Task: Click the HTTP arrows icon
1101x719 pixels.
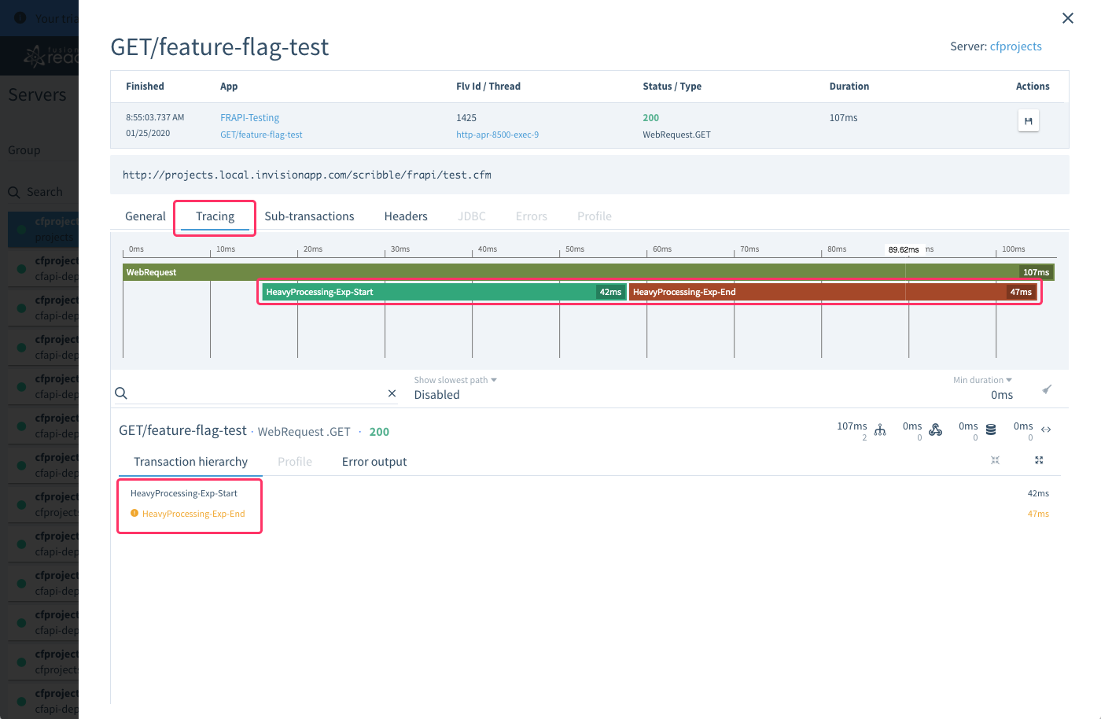Action: click(1046, 430)
